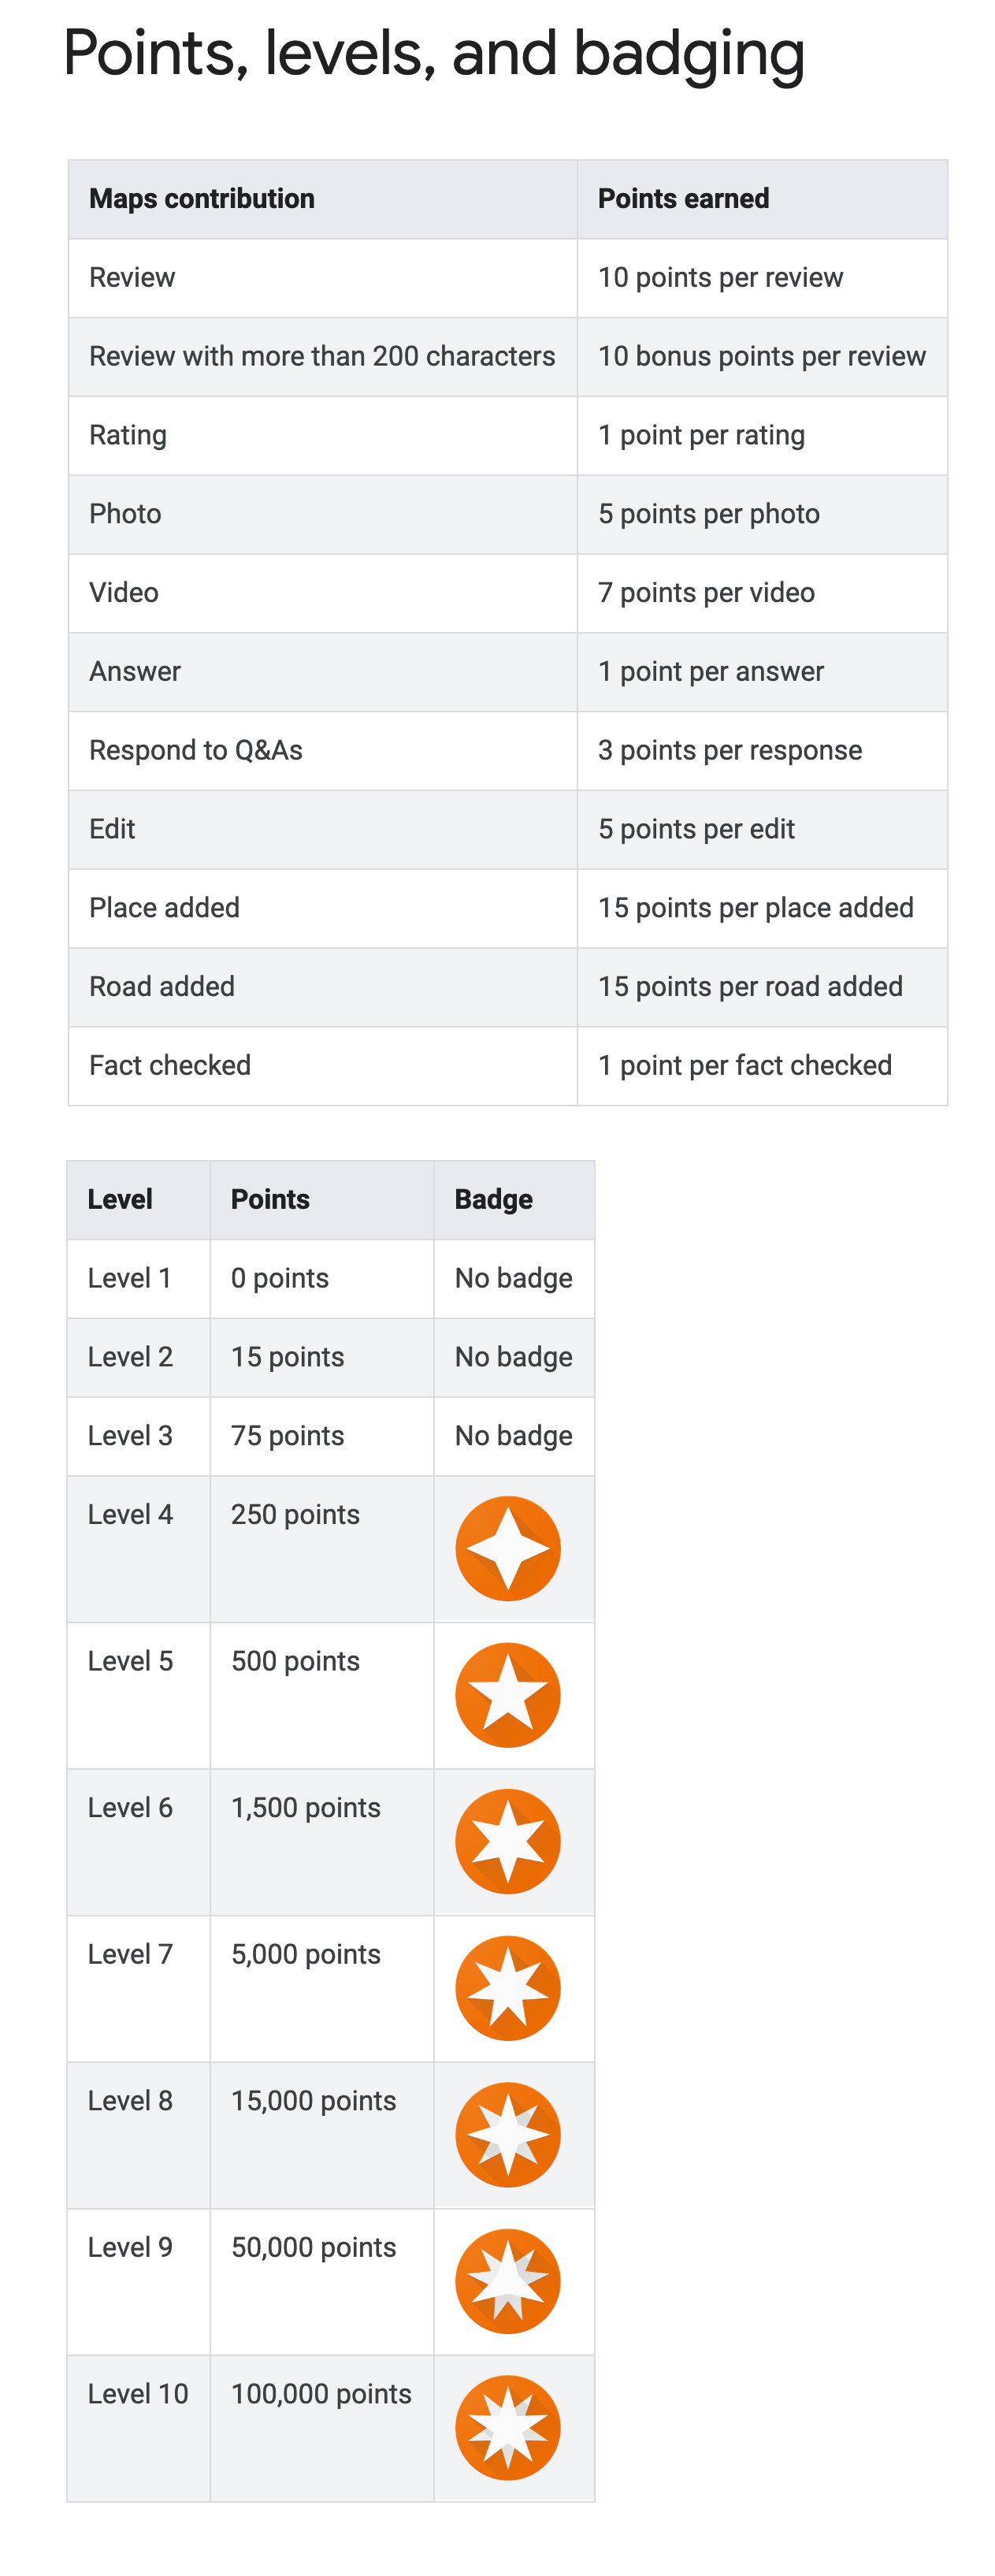Click the Level 7 star badge
The image size is (995, 2576).
[508, 1988]
